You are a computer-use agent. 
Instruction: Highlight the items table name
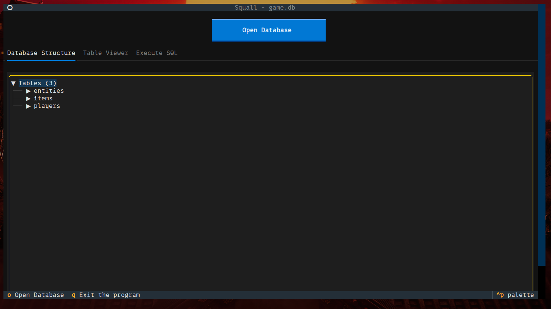pos(43,98)
